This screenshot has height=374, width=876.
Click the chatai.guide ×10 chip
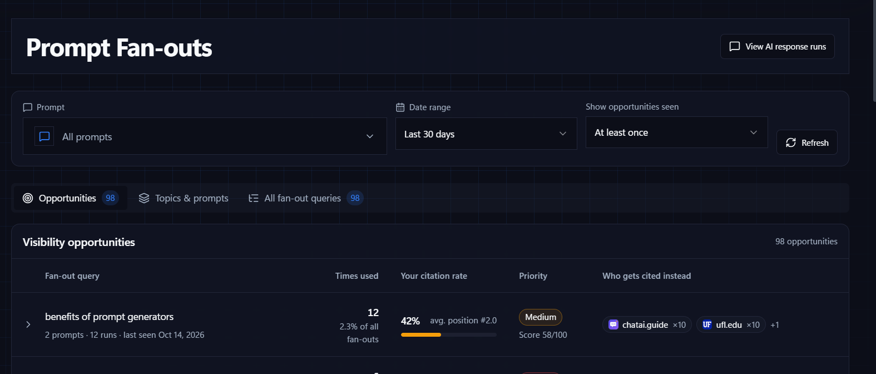[647, 325]
